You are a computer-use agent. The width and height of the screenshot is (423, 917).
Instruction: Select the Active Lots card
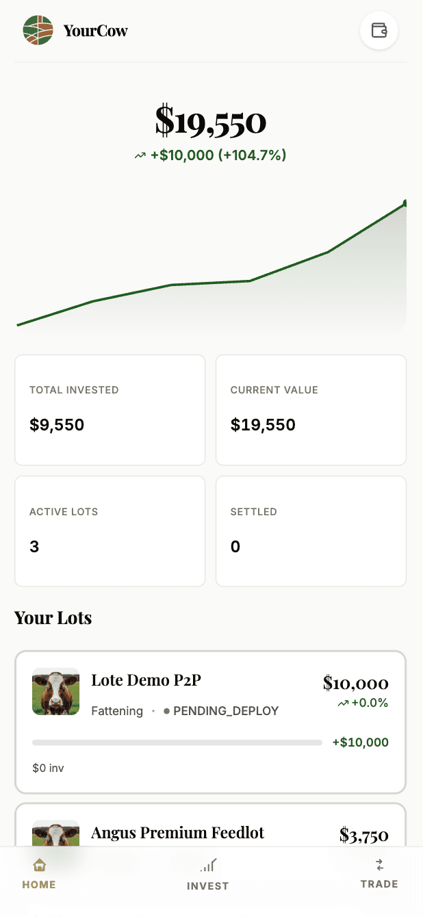[x=110, y=531]
